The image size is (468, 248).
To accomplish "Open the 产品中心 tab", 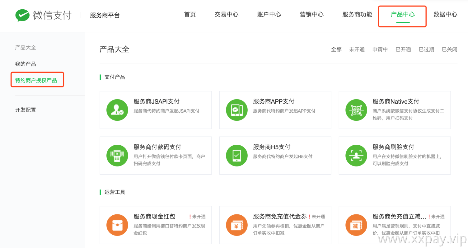I will (x=403, y=14).
